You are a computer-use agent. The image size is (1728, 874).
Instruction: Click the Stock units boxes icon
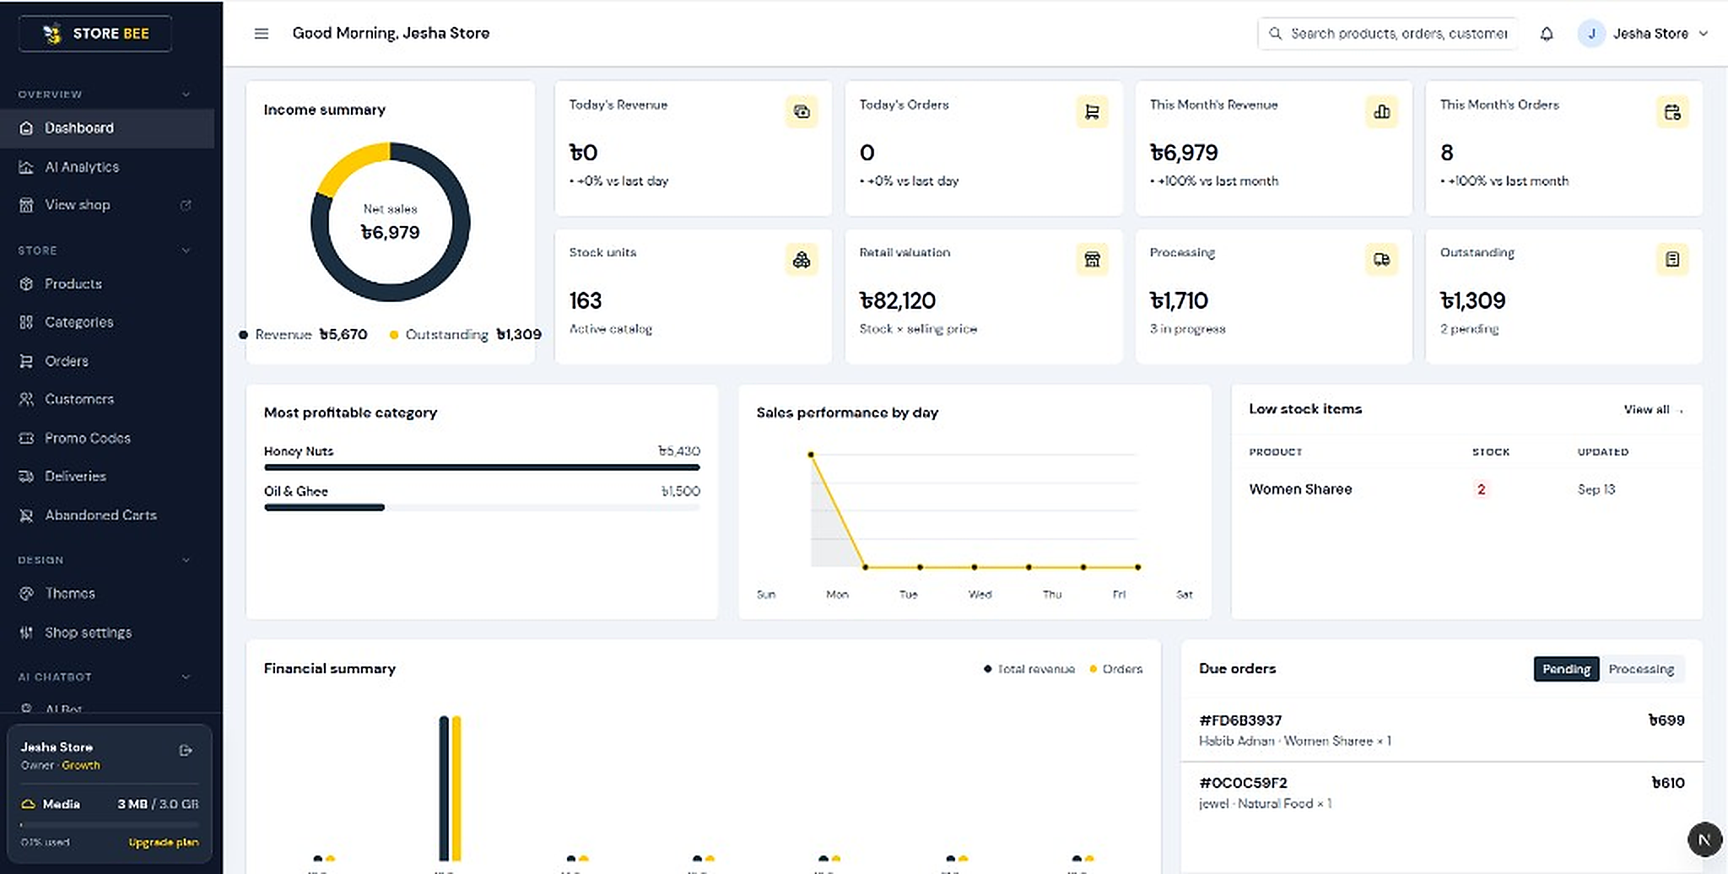click(x=802, y=259)
